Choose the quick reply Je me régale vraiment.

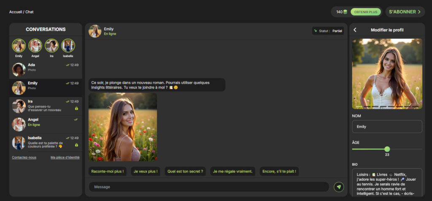coord(232,171)
